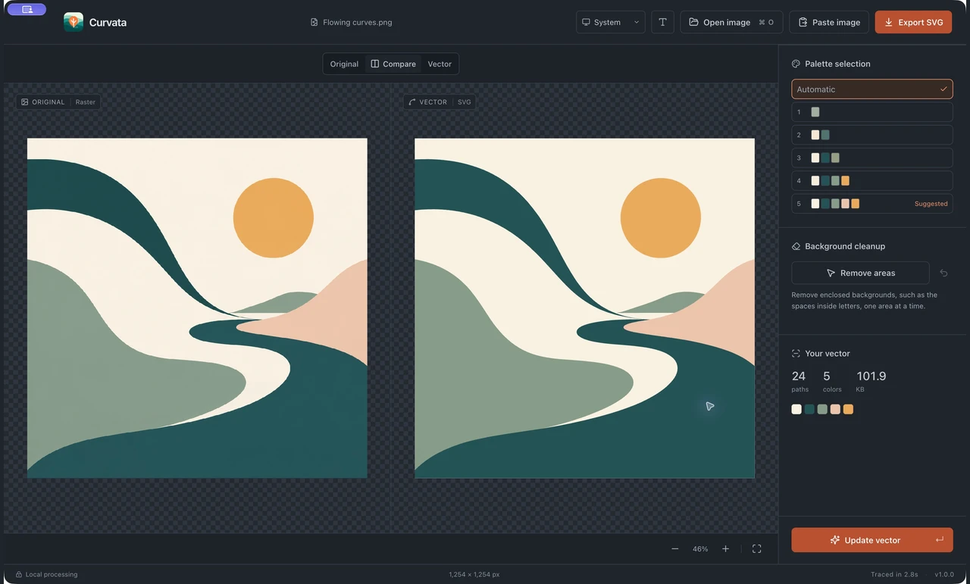Click the vector SVG image preview
Screen dimensions: 970x584
584,308
